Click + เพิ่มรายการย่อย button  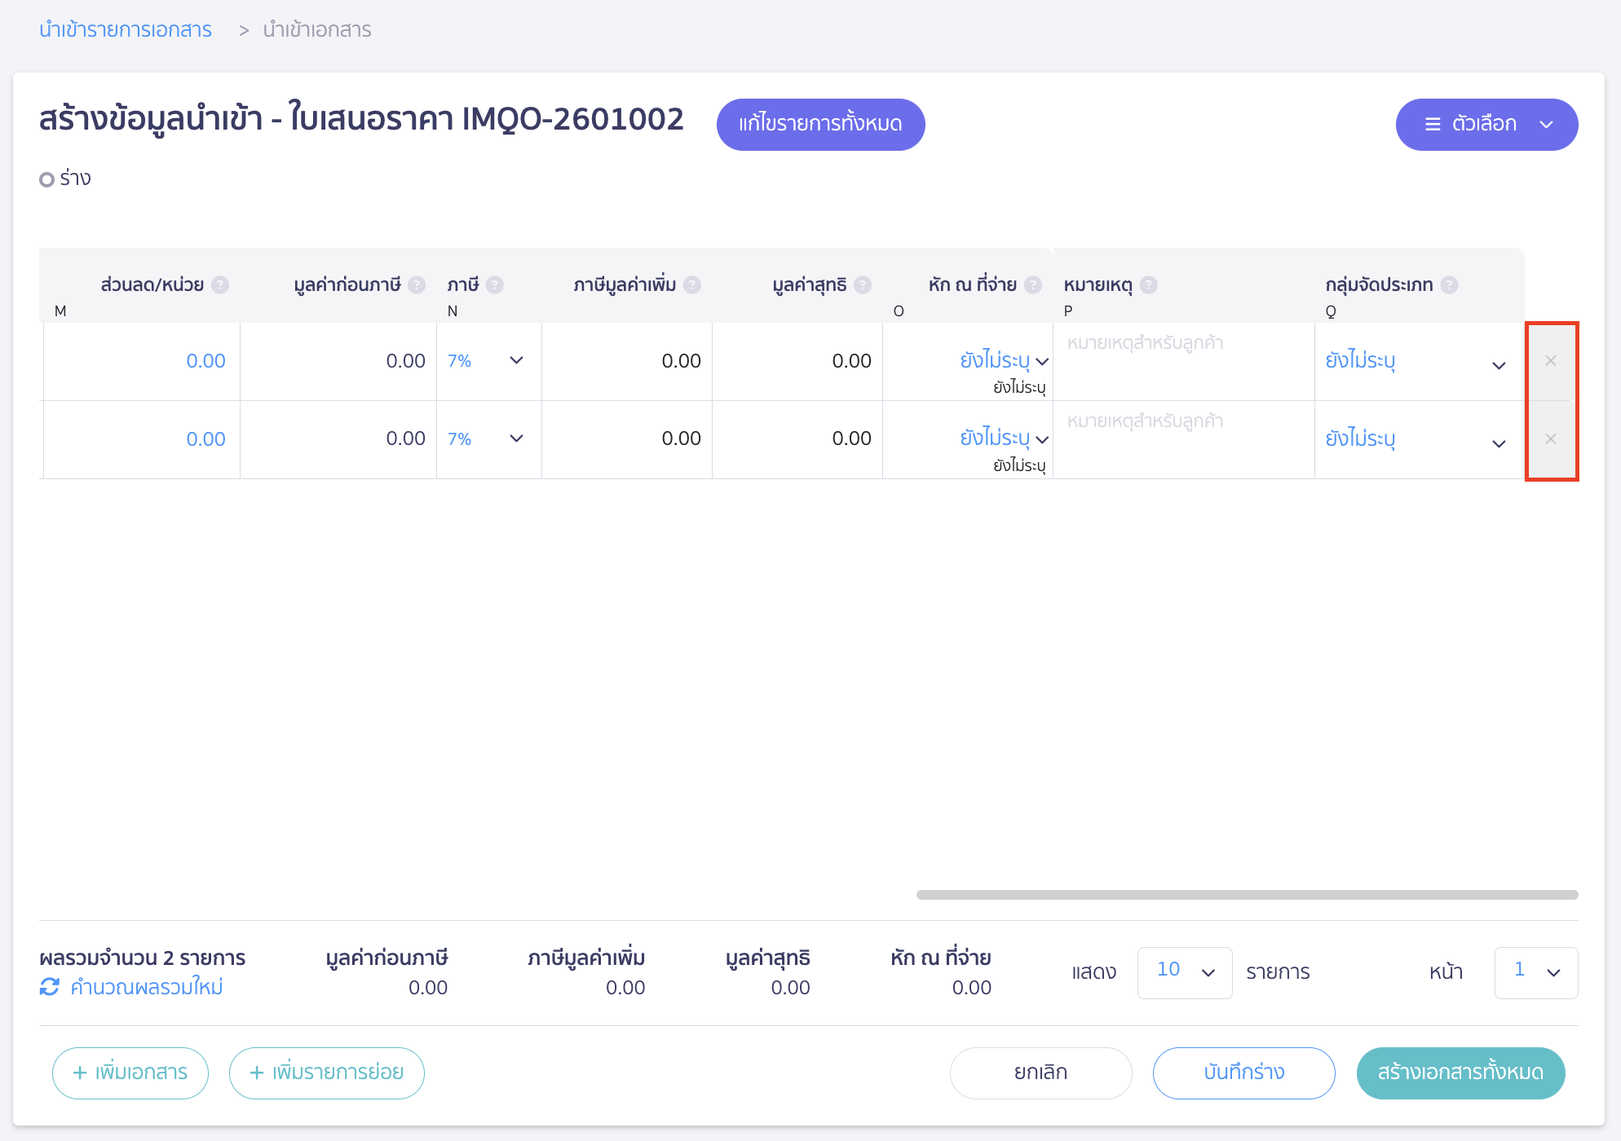[x=327, y=1073]
